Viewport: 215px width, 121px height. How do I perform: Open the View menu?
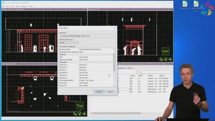12,6
